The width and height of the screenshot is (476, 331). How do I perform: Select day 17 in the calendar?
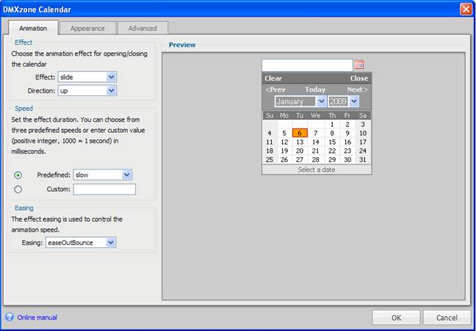click(x=363, y=142)
